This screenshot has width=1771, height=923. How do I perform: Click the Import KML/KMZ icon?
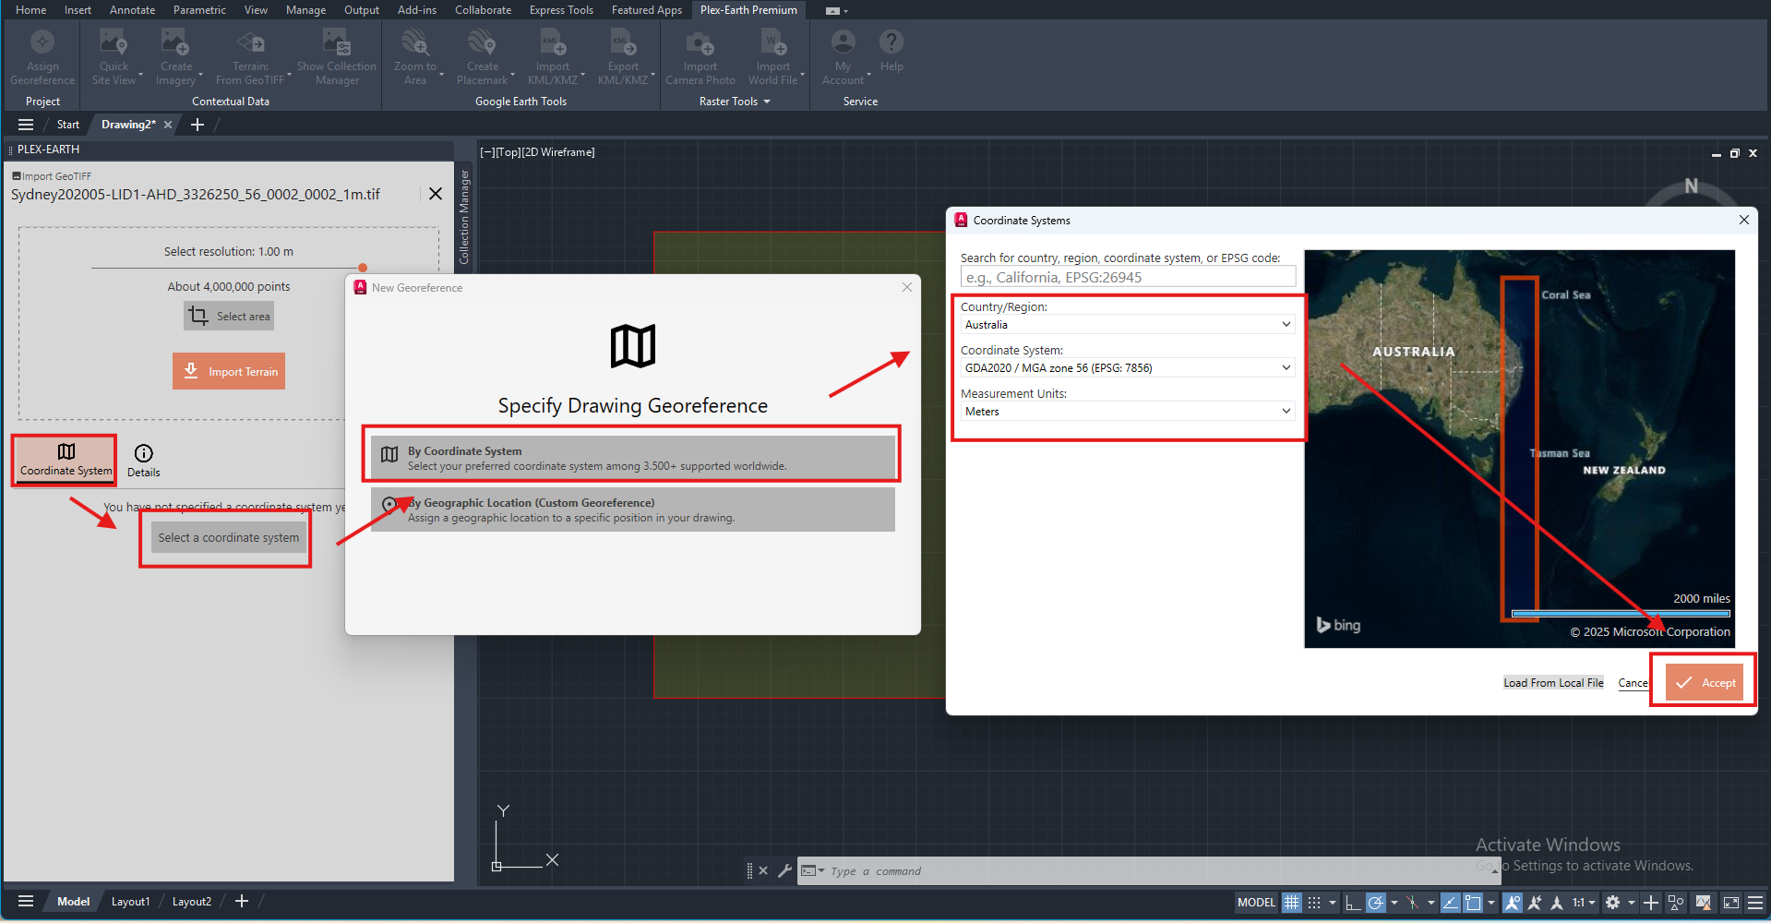coord(553,42)
